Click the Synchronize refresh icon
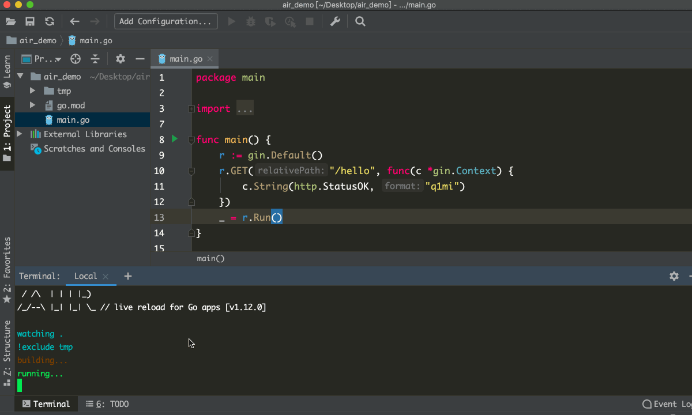692x415 pixels. [50, 21]
